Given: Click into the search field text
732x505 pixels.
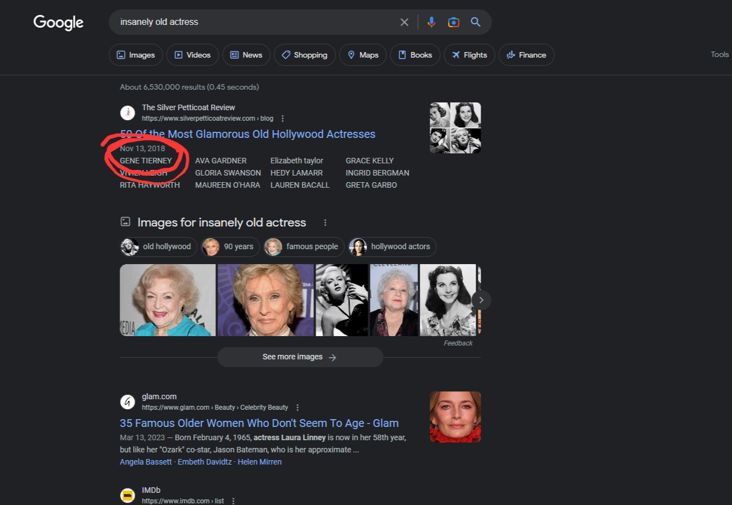Looking at the screenshot, I should pos(159,22).
